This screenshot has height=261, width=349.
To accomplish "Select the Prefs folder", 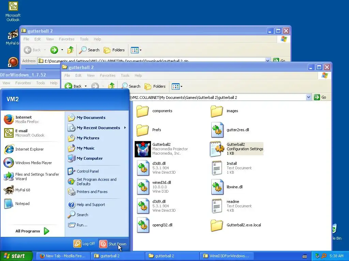I will tap(149, 130).
